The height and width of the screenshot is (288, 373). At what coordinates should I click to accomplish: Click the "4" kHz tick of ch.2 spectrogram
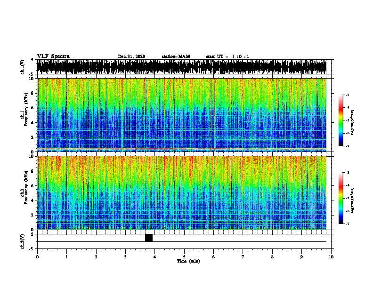[33, 200]
